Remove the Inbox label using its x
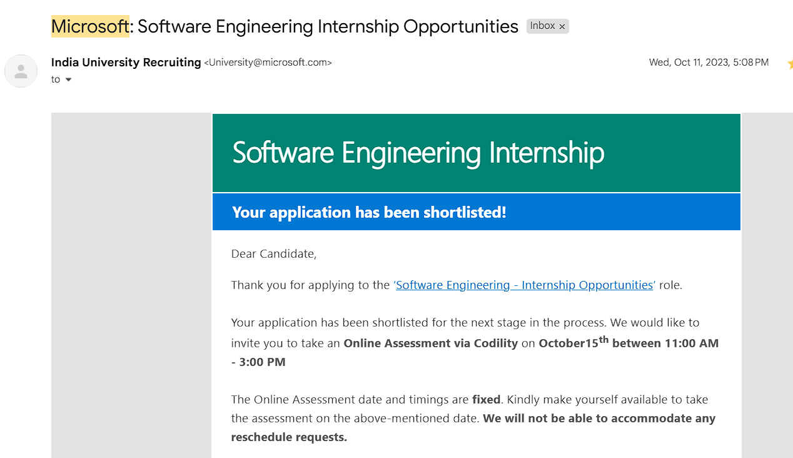 [562, 26]
